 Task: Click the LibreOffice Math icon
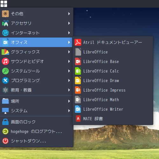[x=78, y=100]
